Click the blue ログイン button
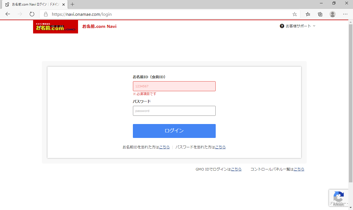Viewport: 353px width, 210px height. pos(174,131)
